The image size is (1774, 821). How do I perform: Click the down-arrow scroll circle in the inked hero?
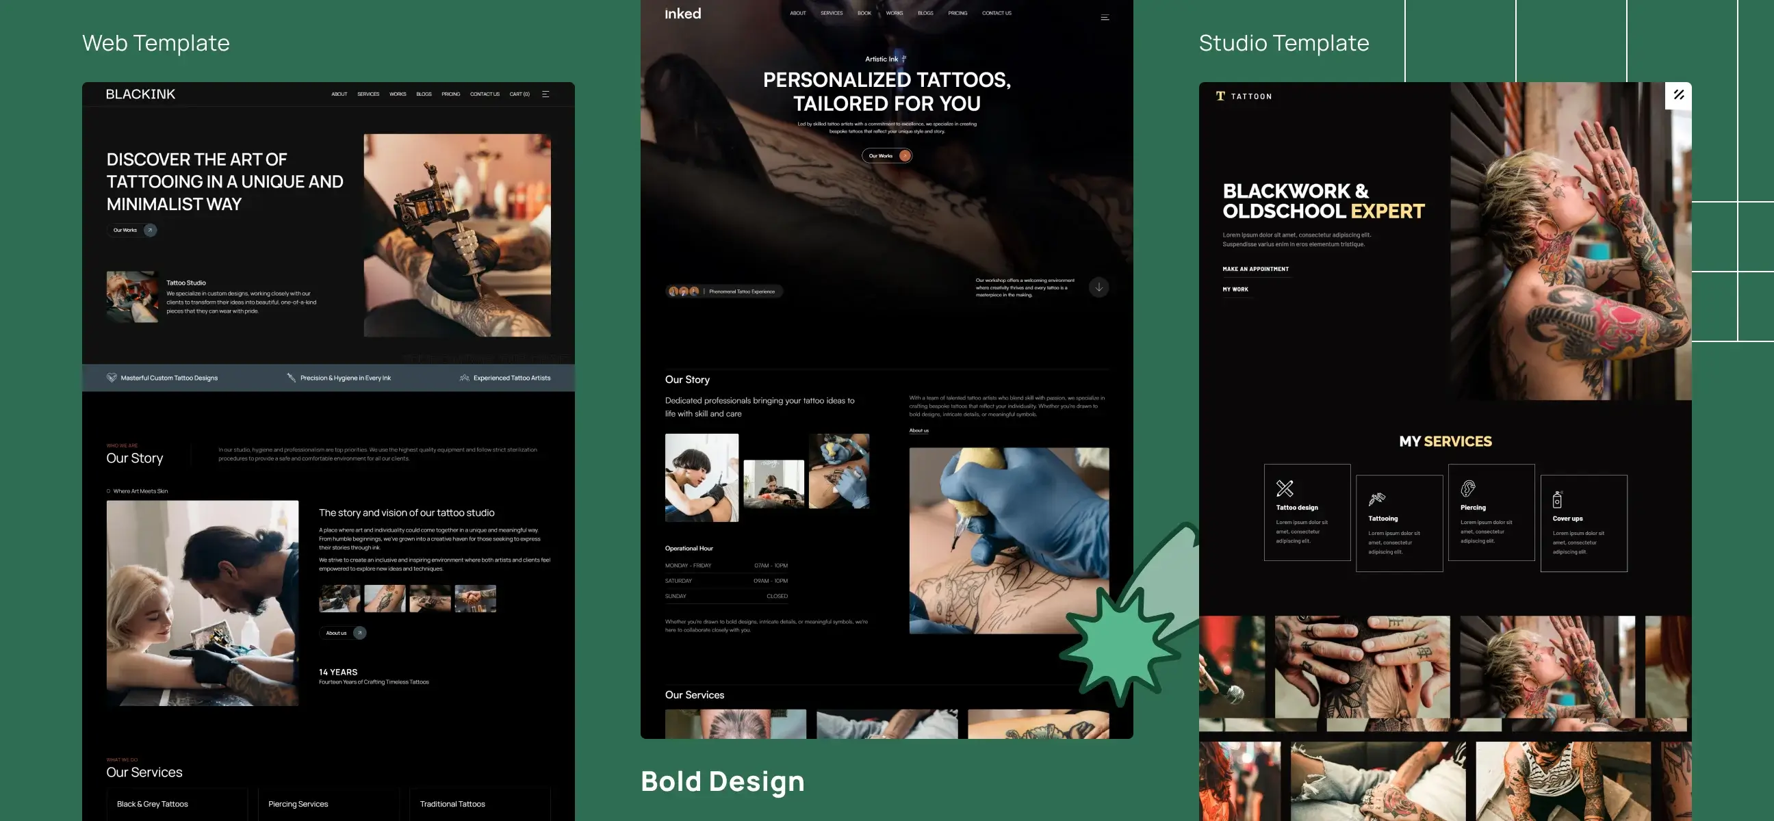click(x=1098, y=287)
